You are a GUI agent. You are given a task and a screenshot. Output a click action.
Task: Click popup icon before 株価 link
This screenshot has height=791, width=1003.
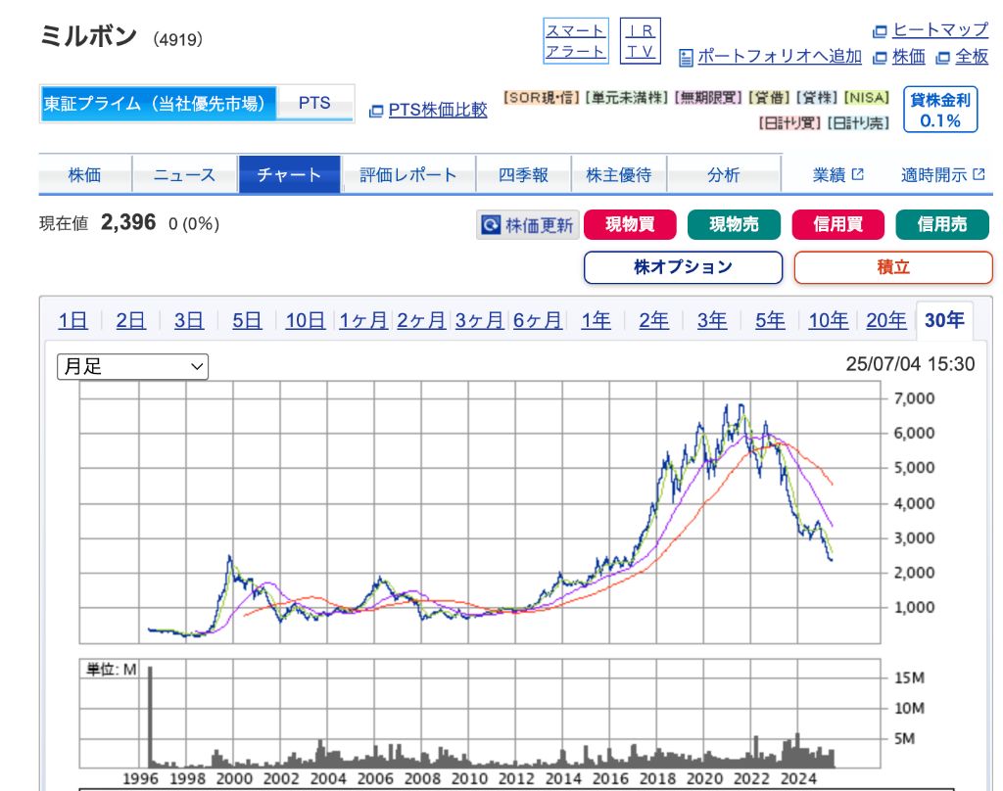click(x=881, y=58)
